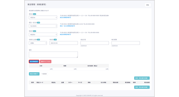The image size is (179, 97).
Task: Open the 納品先A delivery dropdown
Action: [x=43, y=34]
